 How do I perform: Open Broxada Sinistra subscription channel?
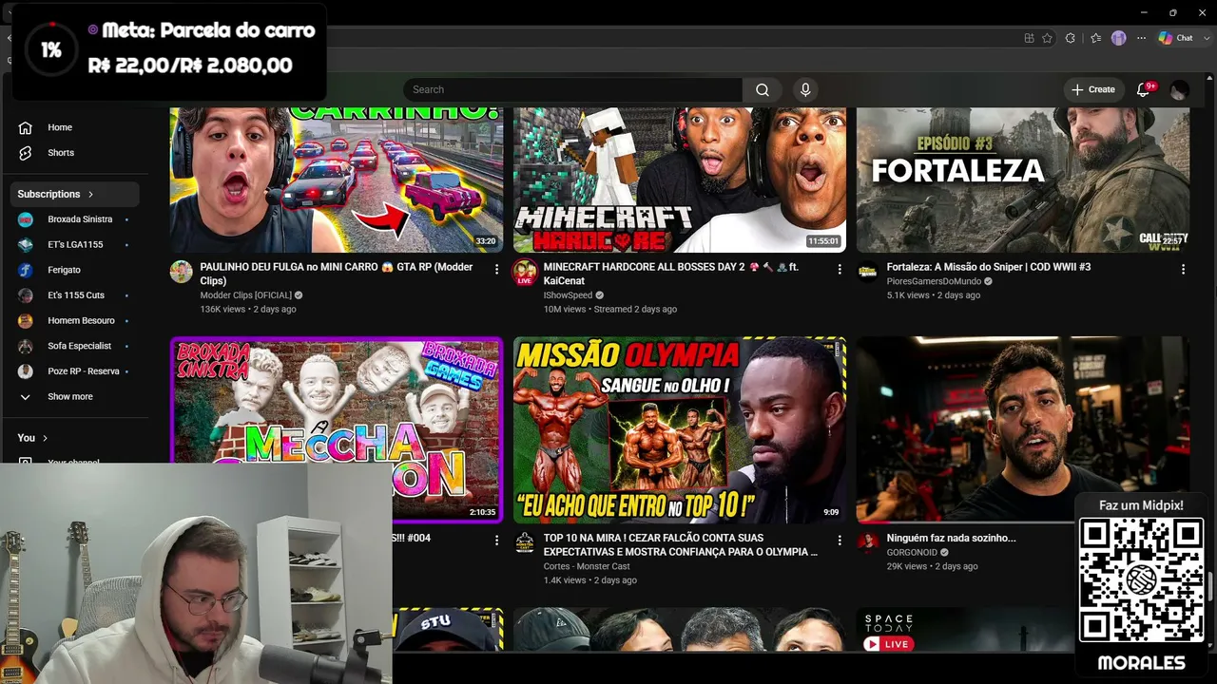coord(74,219)
